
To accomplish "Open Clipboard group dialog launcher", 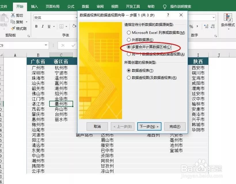I will pyautogui.click(x=28, y=36).
